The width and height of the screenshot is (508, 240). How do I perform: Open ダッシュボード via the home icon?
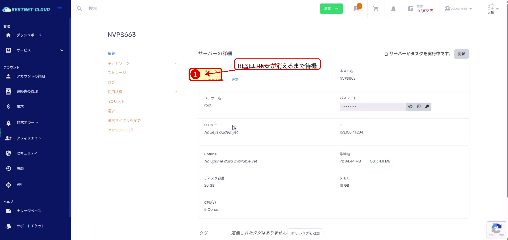pos(8,35)
